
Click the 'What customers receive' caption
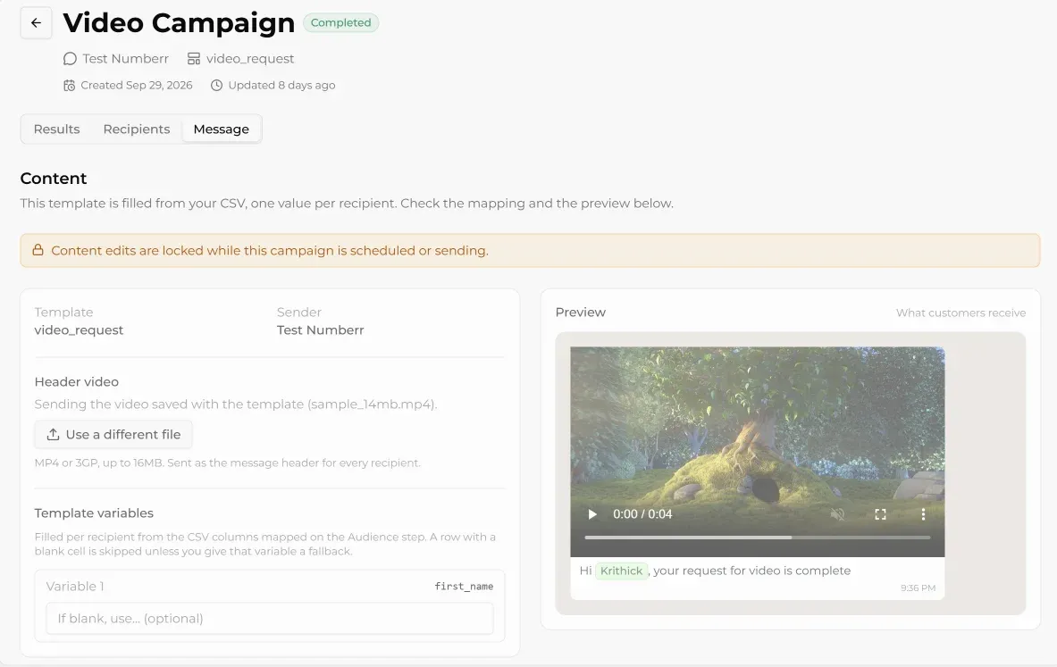point(961,313)
